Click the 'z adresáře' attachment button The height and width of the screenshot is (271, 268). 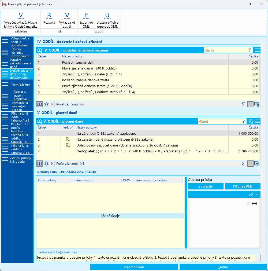click(206, 186)
